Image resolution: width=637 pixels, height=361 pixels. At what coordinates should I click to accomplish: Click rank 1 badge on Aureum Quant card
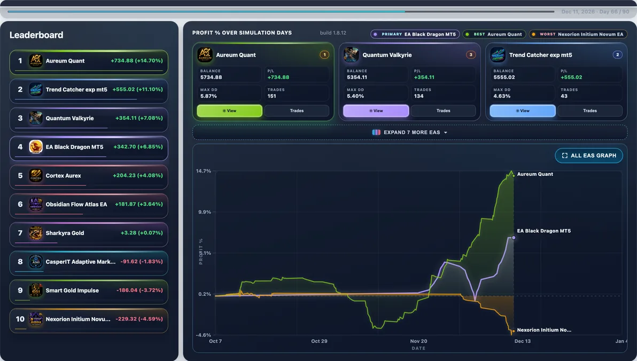click(x=324, y=55)
